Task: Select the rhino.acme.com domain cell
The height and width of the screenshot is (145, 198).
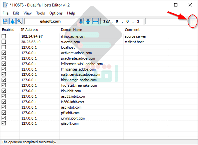Action: pos(73,36)
